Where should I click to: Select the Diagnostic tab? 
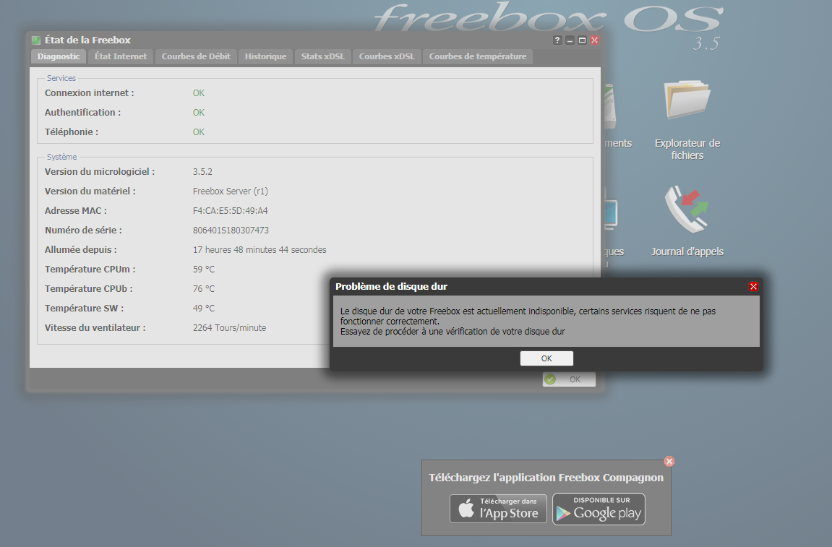coord(59,56)
